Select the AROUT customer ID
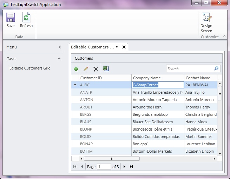 (x=105, y=107)
